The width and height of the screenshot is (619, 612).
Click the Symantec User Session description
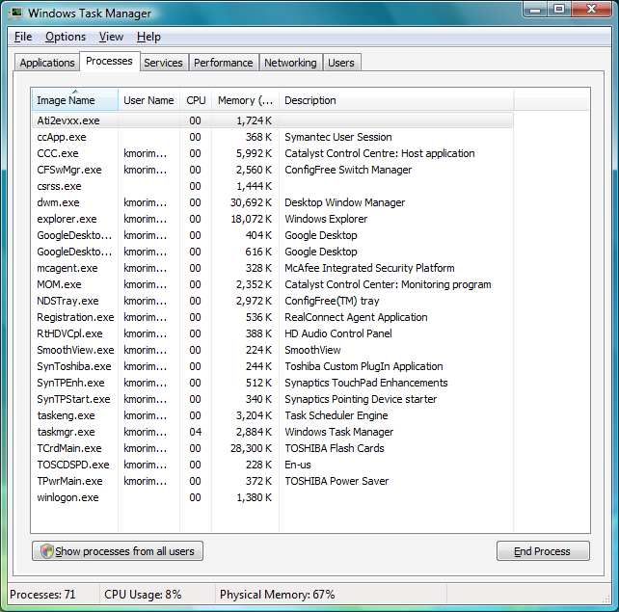tap(338, 137)
